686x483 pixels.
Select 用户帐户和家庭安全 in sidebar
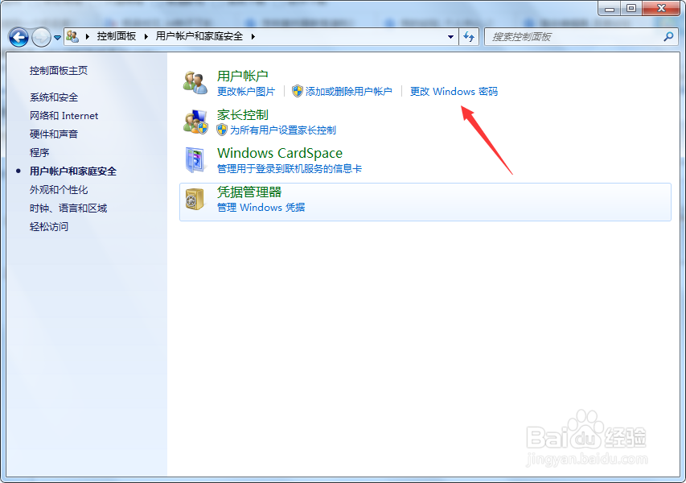tap(73, 171)
